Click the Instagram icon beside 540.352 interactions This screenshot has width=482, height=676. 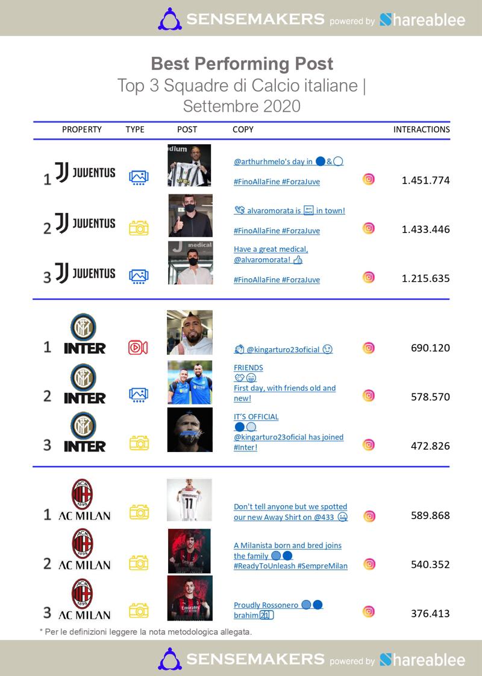point(369,564)
